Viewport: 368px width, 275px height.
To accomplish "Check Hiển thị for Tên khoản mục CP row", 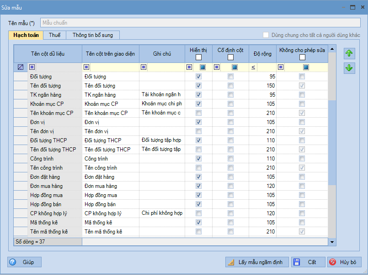I will pyautogui.click(x=198, y=113).
